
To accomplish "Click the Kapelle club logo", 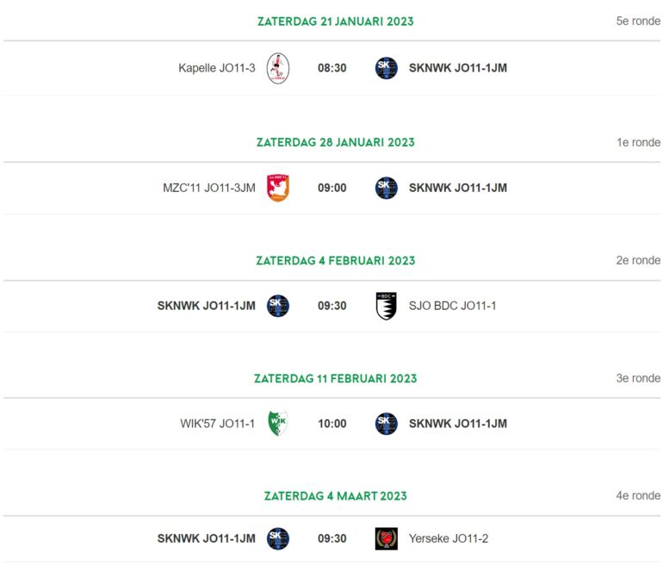I will [278, 68].
